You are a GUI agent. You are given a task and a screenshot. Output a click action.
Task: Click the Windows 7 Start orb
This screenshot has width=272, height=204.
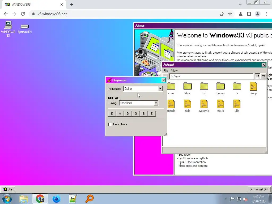(x=7, y=199)
